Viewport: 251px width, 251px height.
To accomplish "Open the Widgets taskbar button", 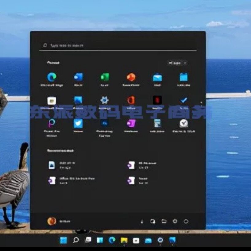I will 100,240.
